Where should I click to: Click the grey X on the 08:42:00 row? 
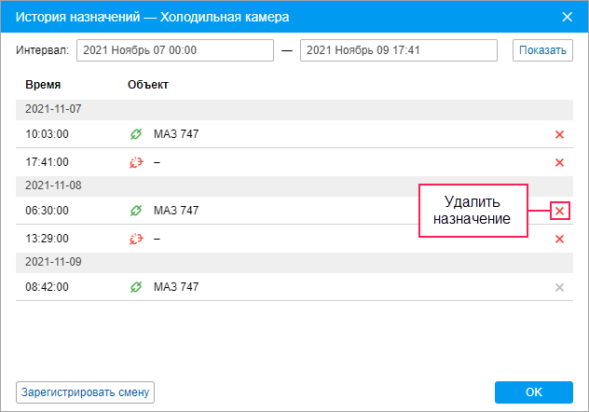click(x=559, y=288)
